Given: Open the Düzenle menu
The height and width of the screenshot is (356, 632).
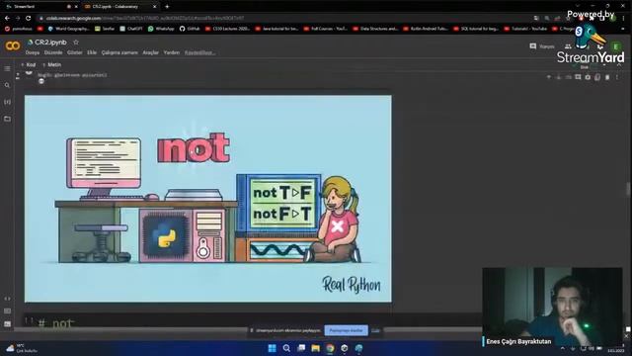Looking at the screenshot, I should click(53, 52).
